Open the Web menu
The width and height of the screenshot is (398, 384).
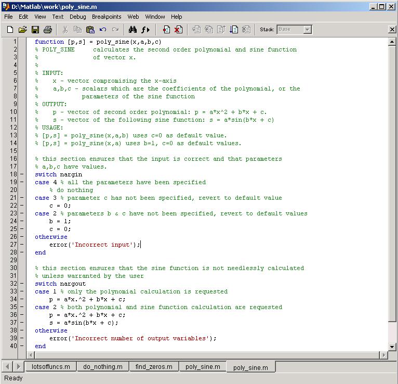coord(133,17)
